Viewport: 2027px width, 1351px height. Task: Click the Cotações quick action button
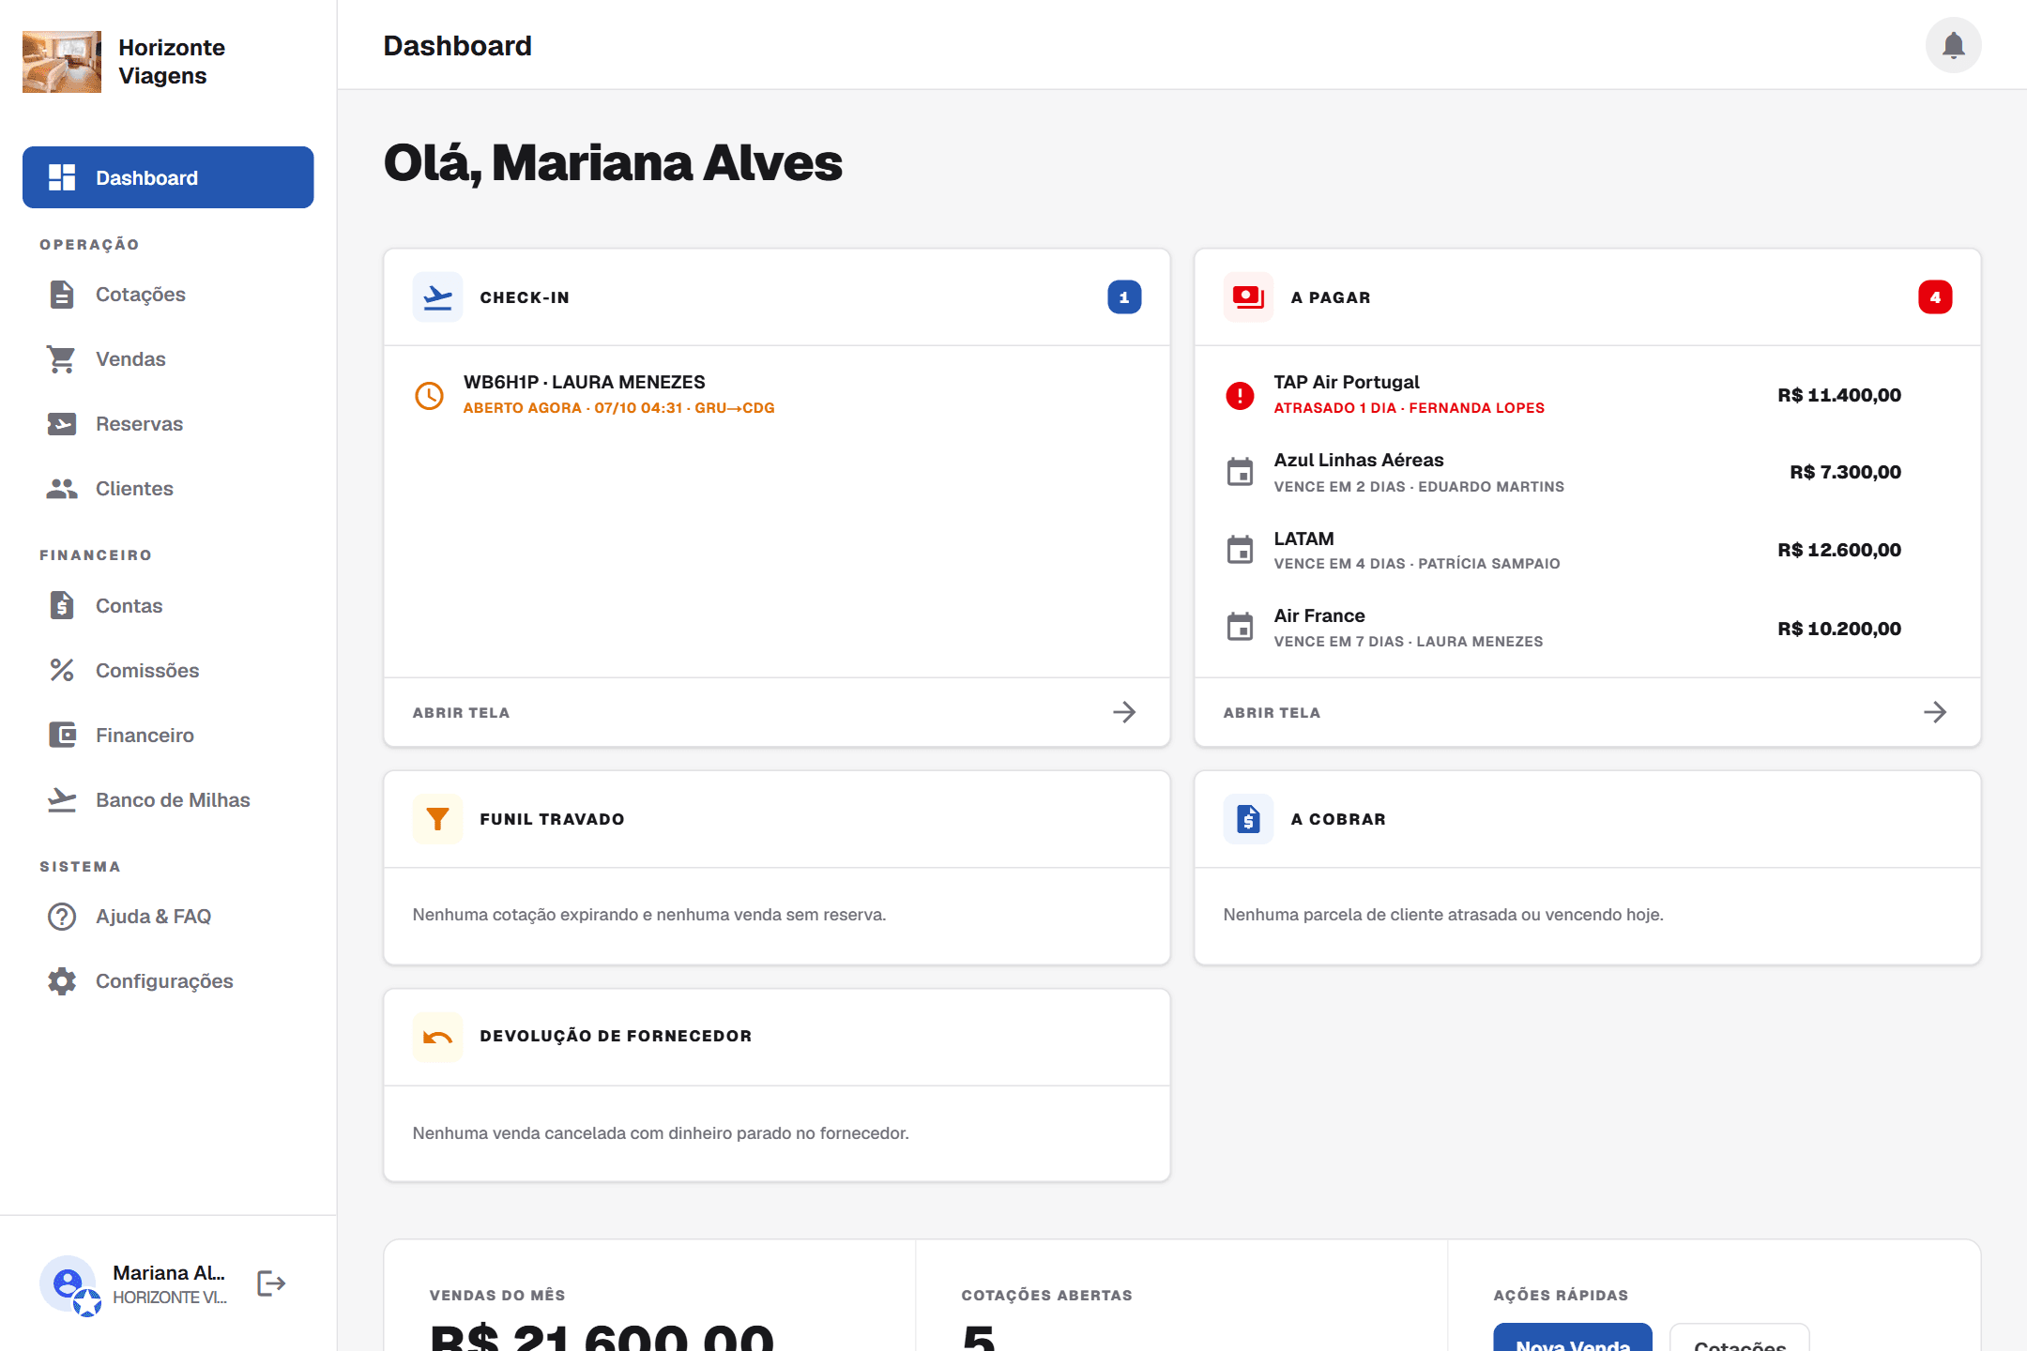tap(1740, 1338)
